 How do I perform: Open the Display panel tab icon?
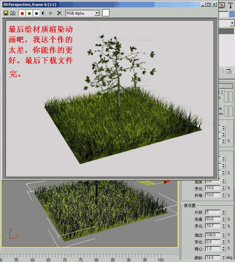[x=222, y=5]
